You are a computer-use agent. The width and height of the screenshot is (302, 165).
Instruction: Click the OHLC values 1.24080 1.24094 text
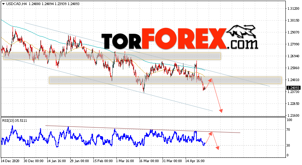(x=40, y=4)
